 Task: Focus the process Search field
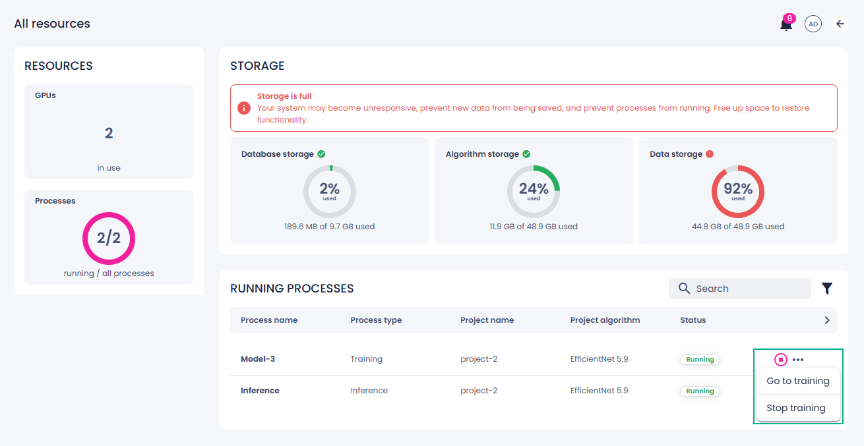tap(740, 289)
